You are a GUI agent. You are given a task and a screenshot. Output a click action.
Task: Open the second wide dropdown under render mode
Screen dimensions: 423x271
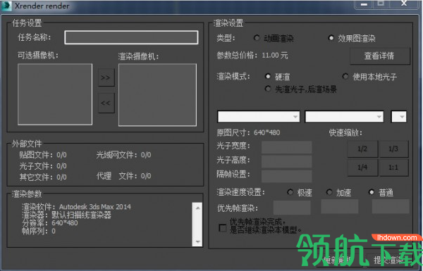point(344,117)
